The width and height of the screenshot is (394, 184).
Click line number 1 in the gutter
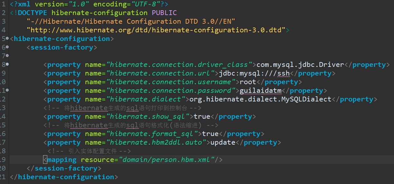click(3, 4)
